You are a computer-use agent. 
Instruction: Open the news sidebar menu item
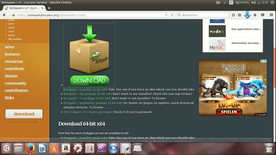coord(9,47)
